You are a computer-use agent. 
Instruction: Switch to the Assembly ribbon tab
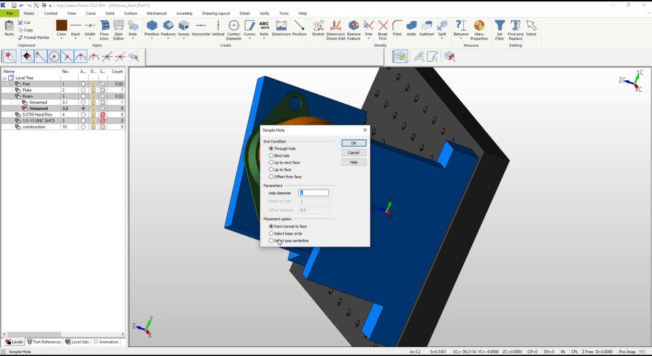pyautogui.click(x=184, y=14)
